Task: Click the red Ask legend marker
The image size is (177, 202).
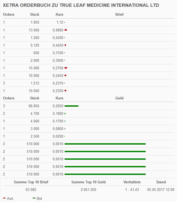Action: click(x=4, y=198)
